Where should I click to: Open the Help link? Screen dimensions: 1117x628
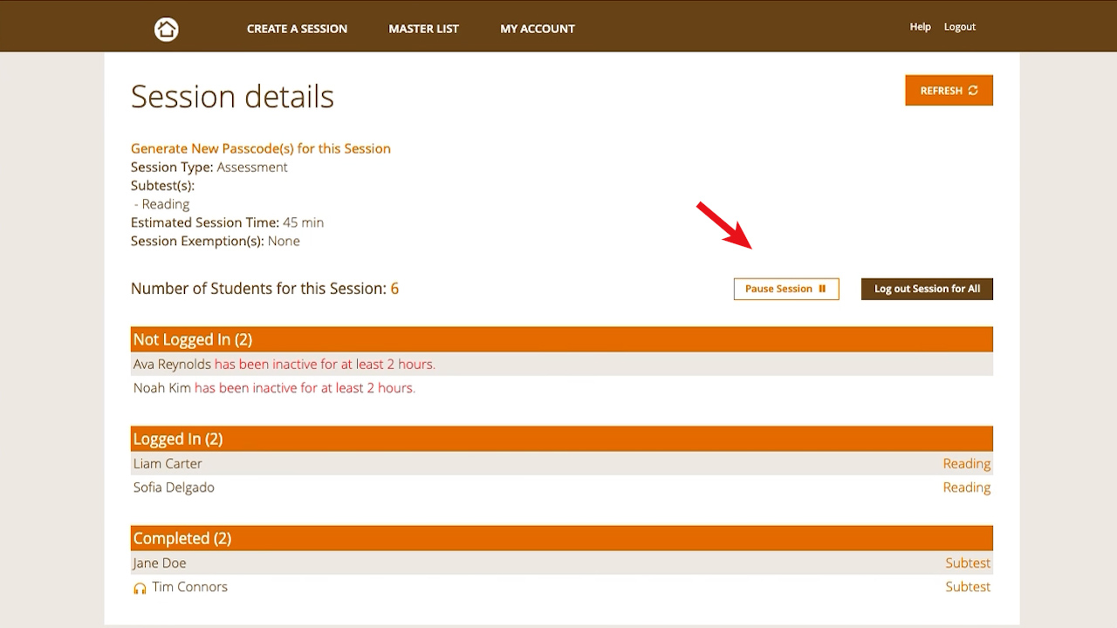point(920,27)
